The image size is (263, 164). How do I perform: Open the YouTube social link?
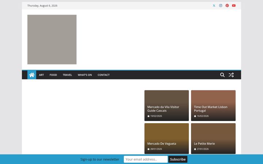tap(234, 5)
